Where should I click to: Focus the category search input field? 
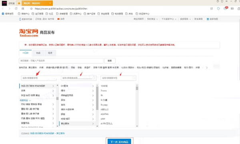(x=61, y=61)
